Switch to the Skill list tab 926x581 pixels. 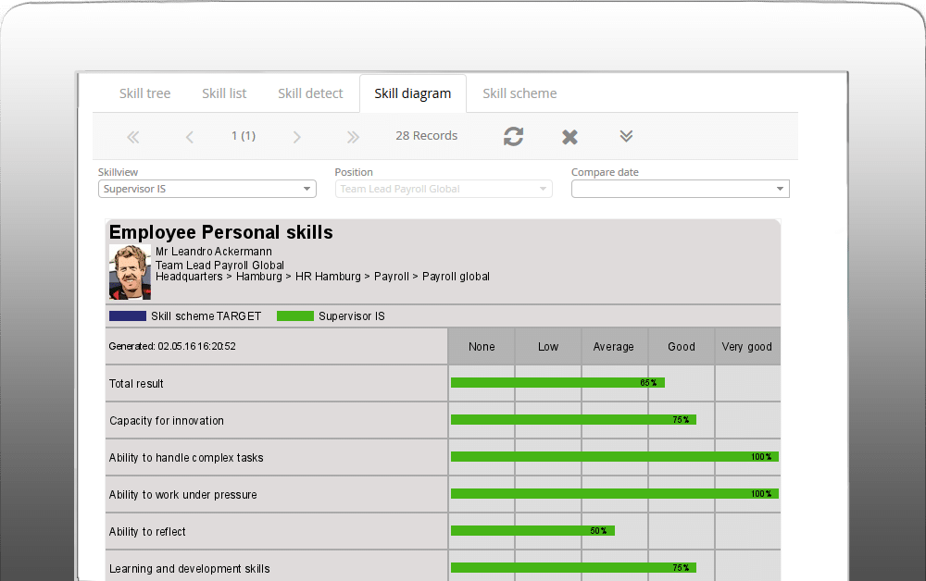click(x=224, y=93)
